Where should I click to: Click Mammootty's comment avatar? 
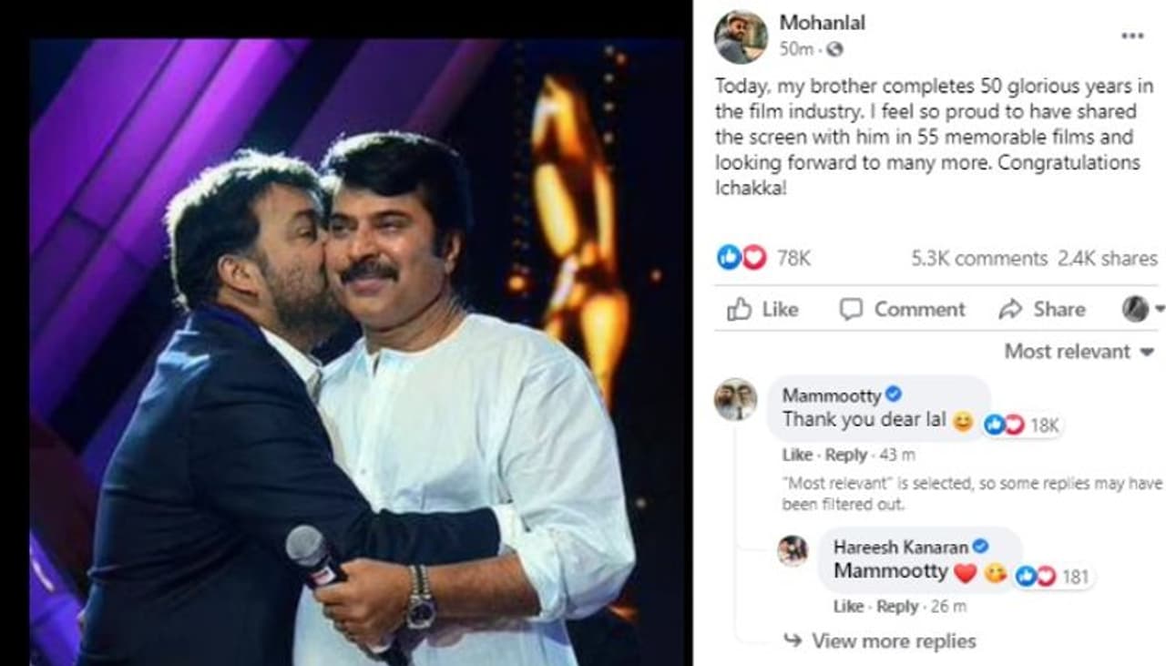735,399
